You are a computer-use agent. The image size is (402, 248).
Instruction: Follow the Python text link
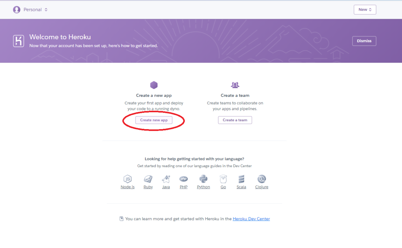[x=203, y=187]
